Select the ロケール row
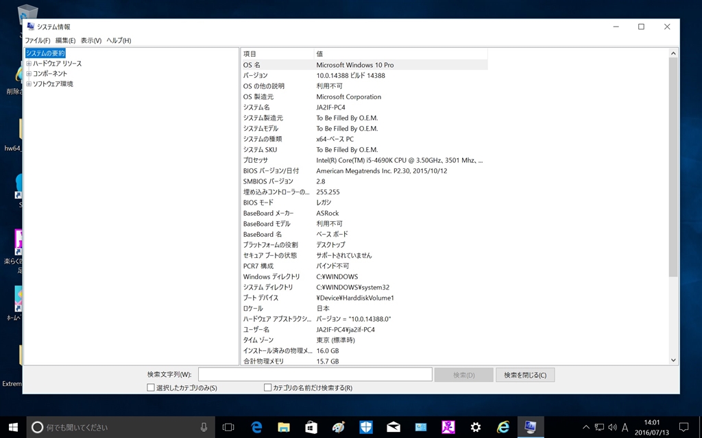 [x=364, y=309]
